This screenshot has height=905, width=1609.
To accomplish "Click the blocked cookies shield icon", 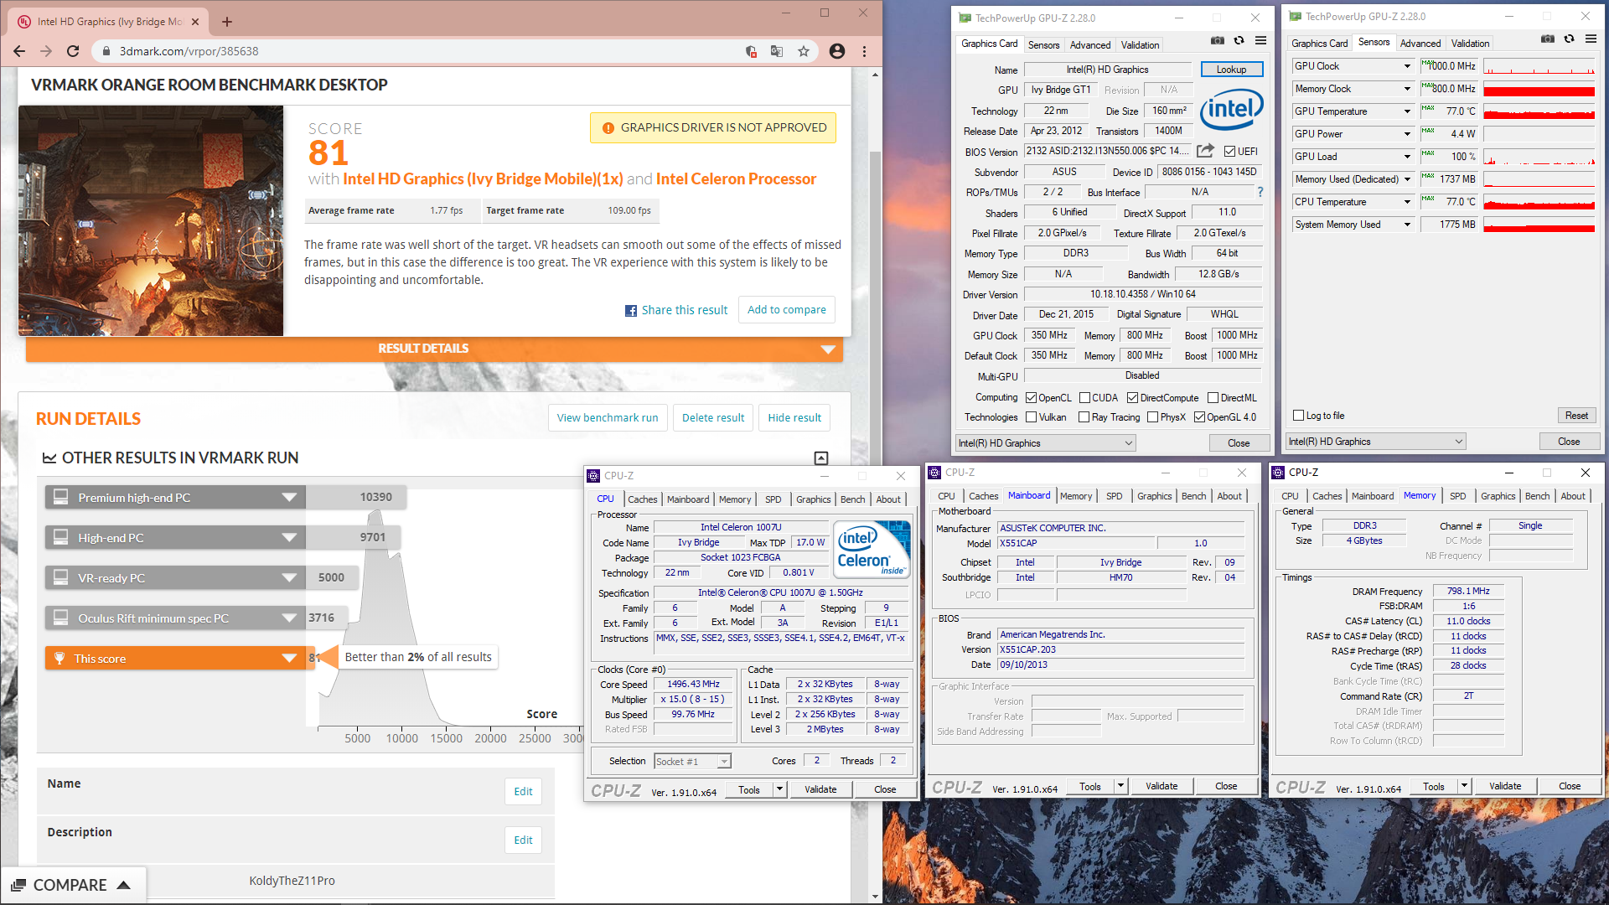I will coord(751,51).
